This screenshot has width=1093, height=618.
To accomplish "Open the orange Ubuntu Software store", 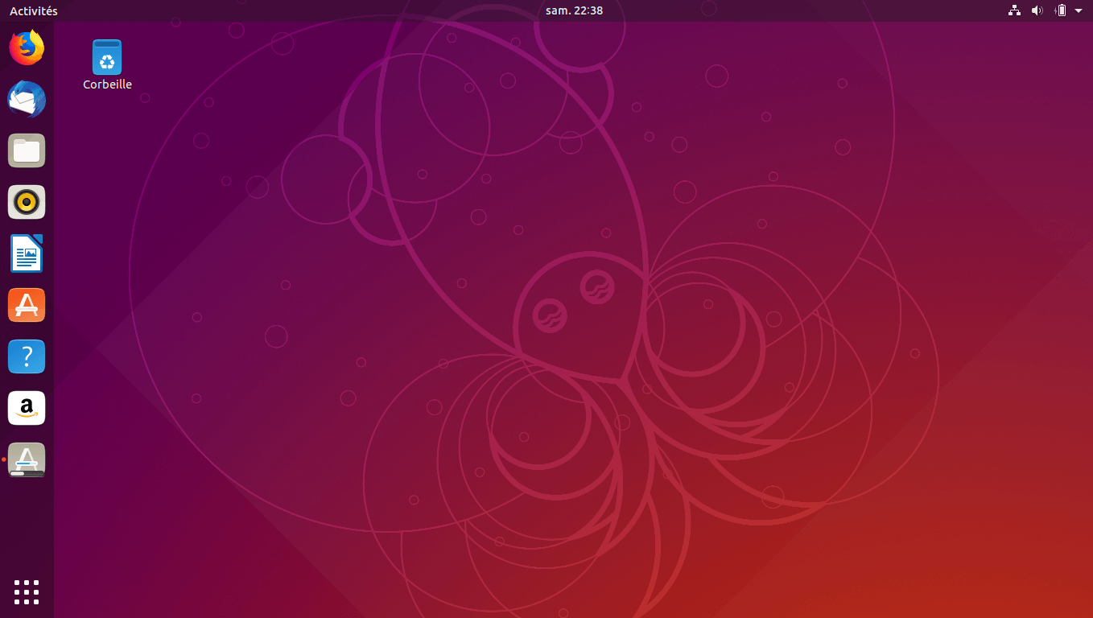I will [27, 305].
